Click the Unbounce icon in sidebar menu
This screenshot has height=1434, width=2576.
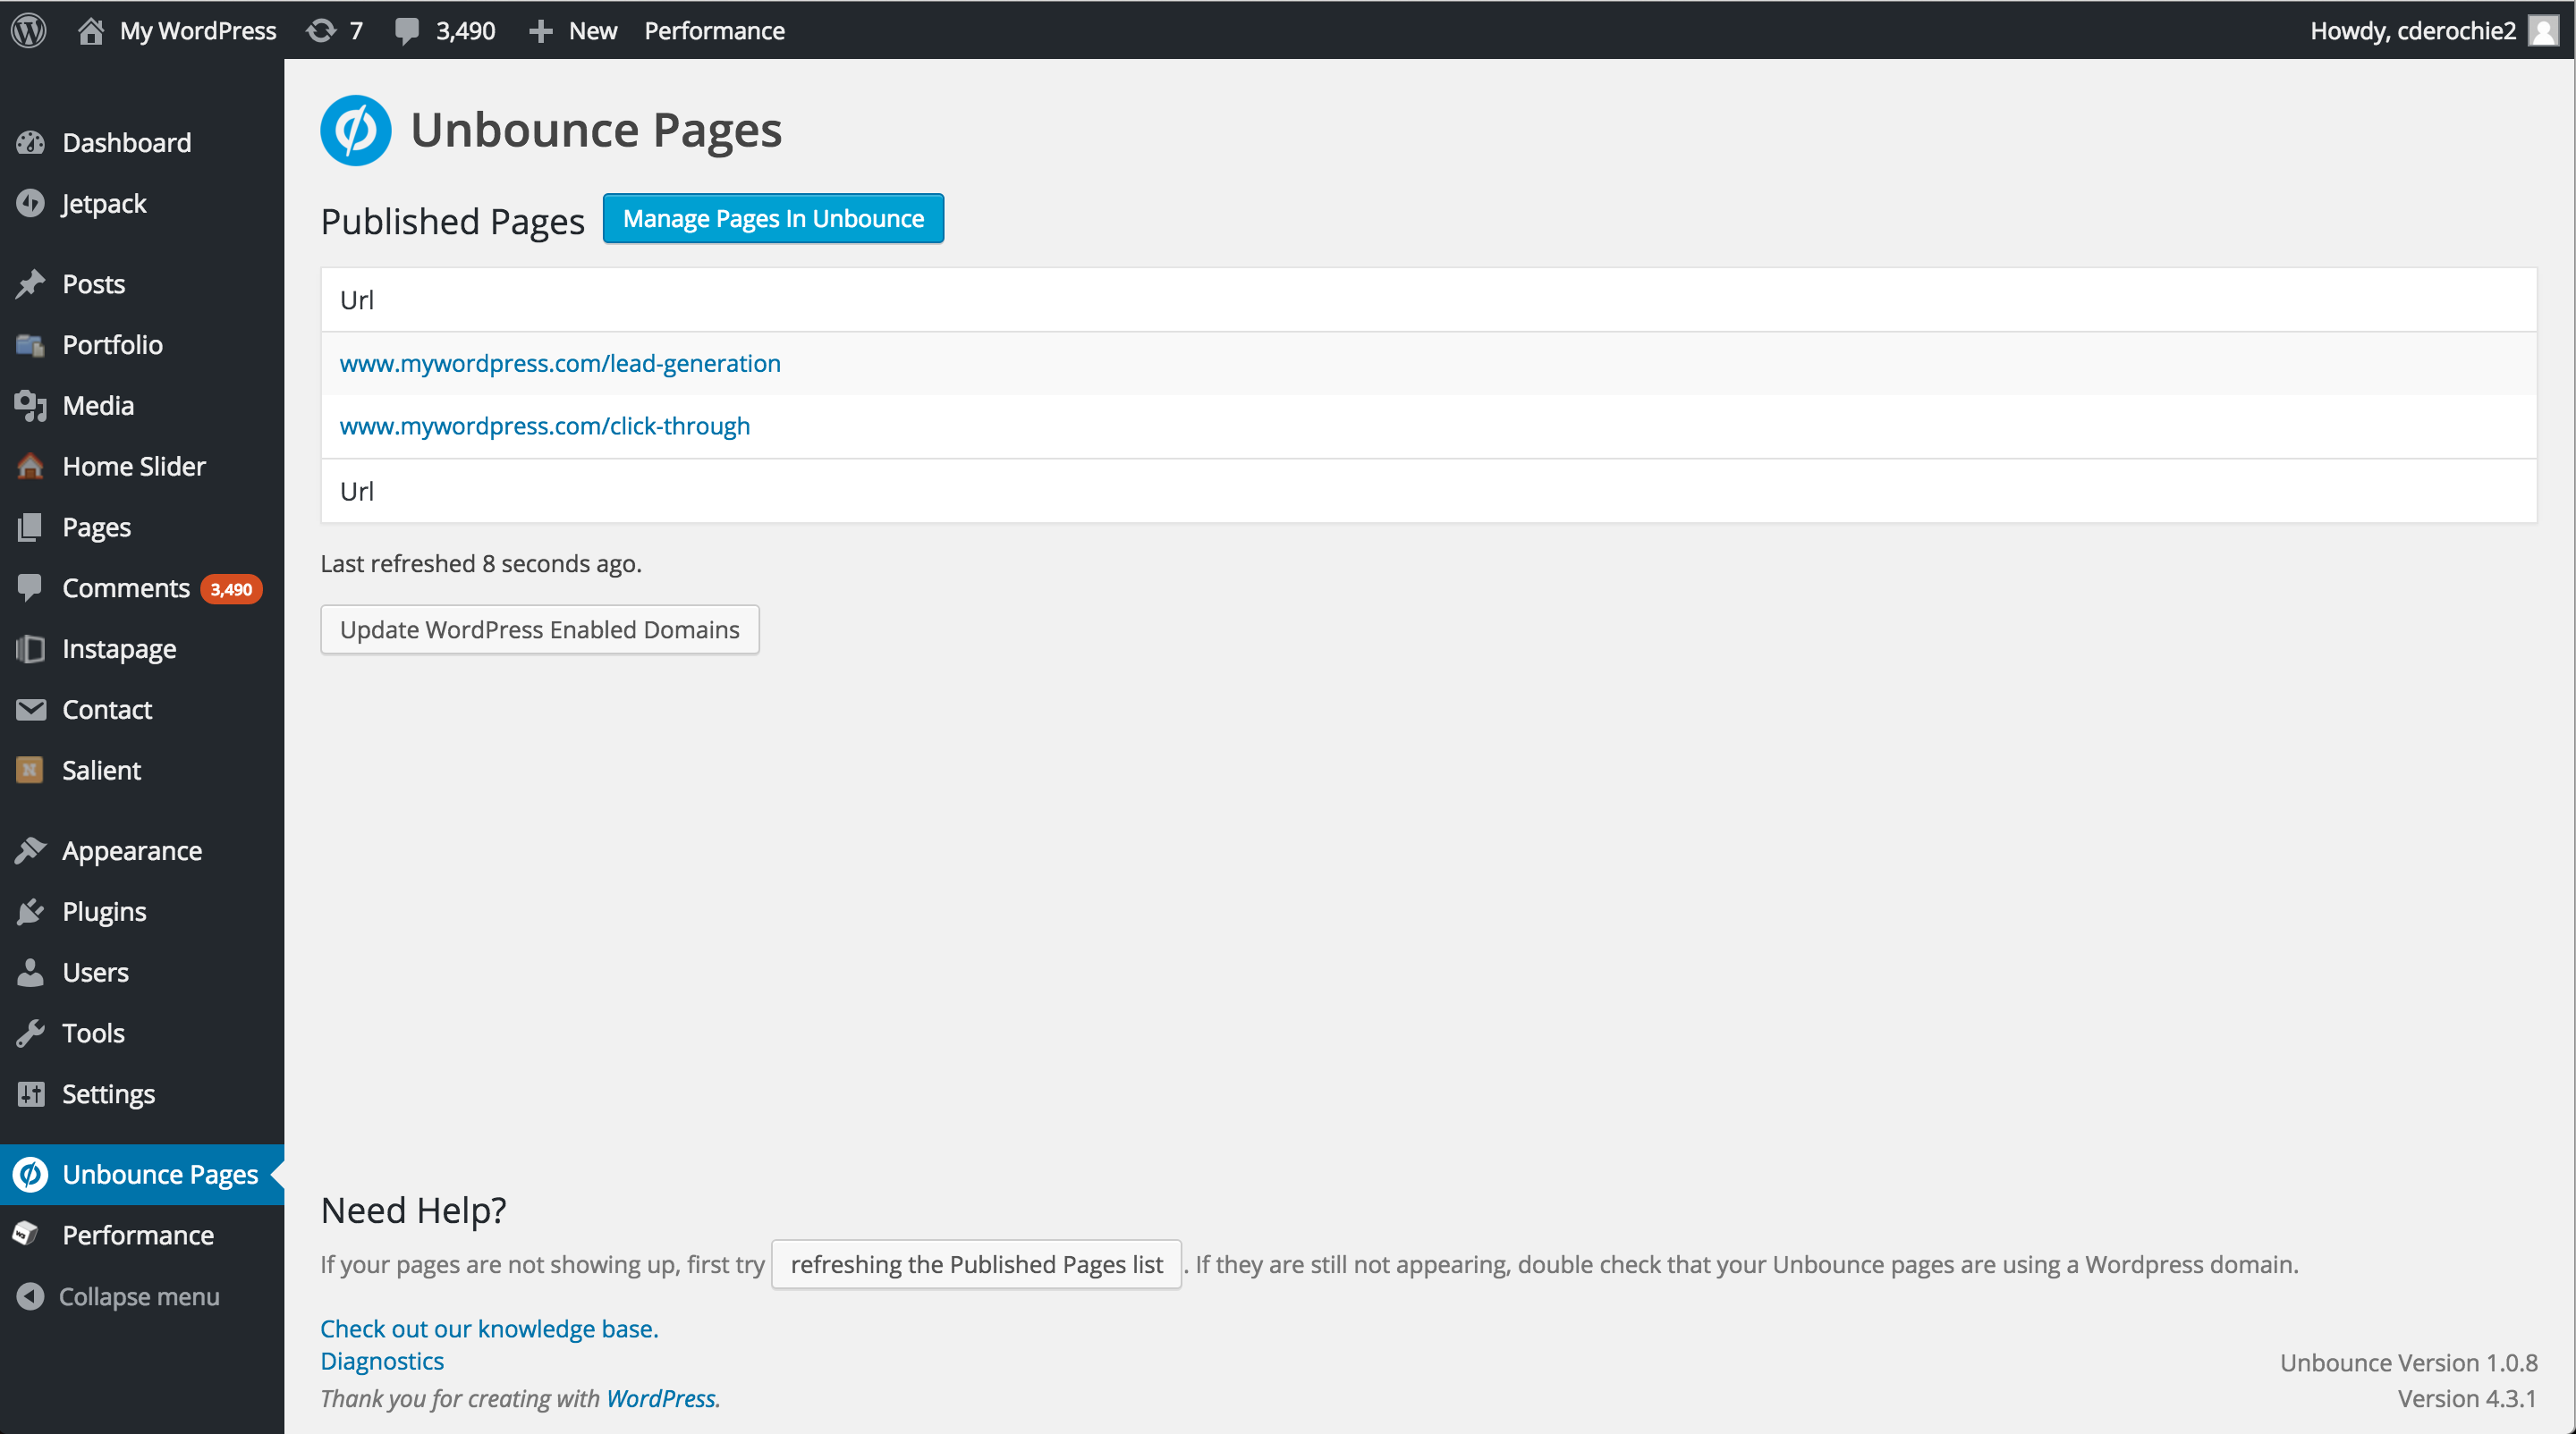30,1174
